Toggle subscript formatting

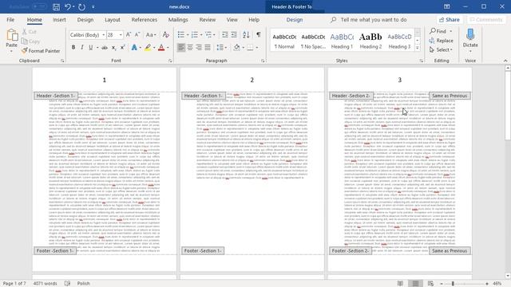(113, 48)
